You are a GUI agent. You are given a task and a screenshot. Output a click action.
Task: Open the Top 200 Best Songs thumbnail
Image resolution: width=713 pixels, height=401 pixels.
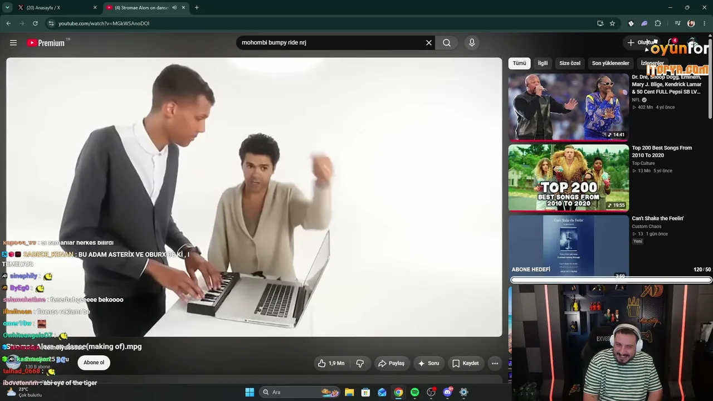568,178
